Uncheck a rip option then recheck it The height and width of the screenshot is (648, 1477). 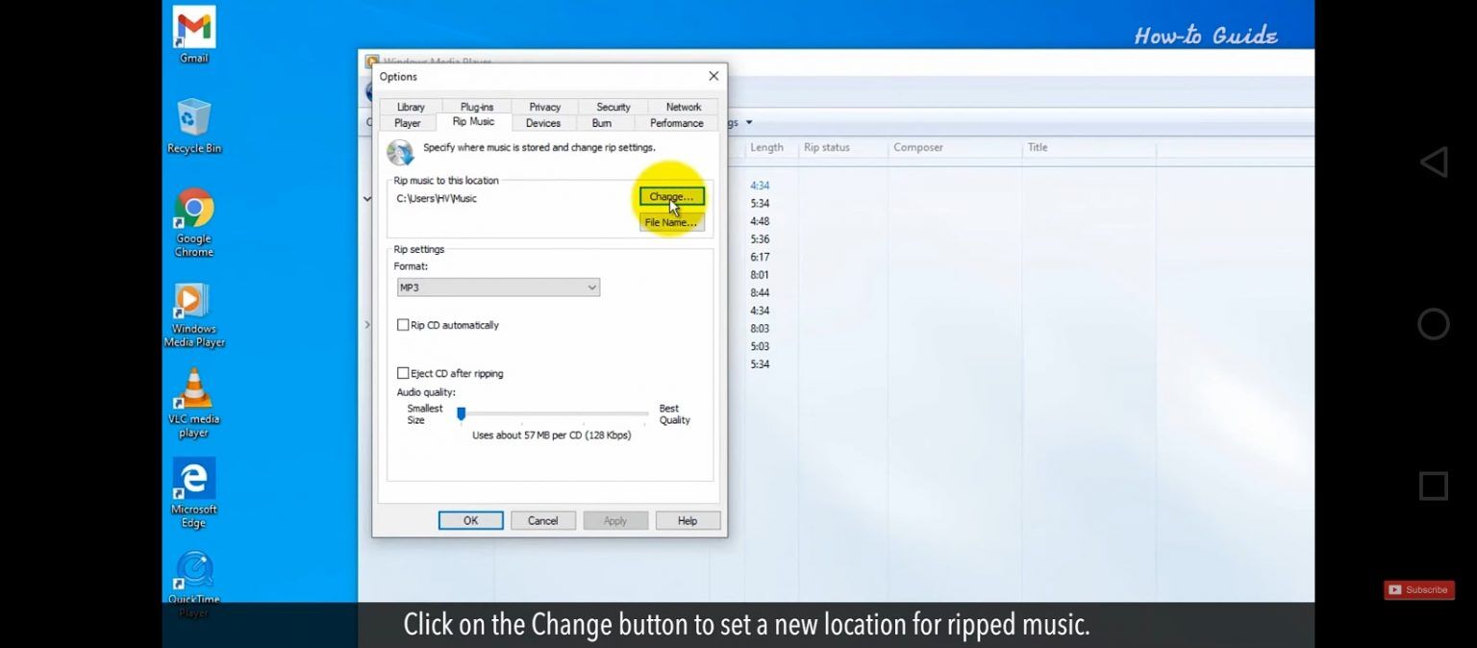click(403, 325)
